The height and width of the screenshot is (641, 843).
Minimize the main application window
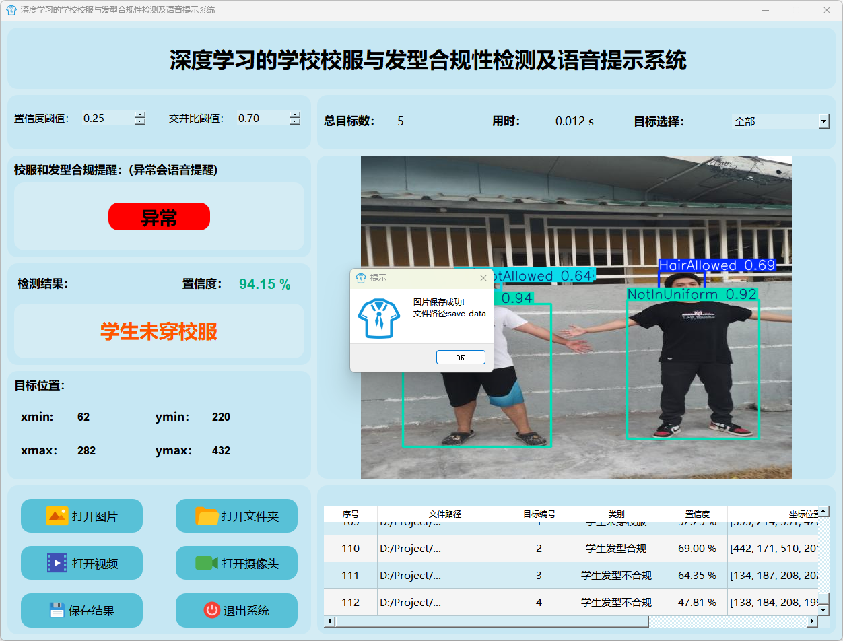766,10
